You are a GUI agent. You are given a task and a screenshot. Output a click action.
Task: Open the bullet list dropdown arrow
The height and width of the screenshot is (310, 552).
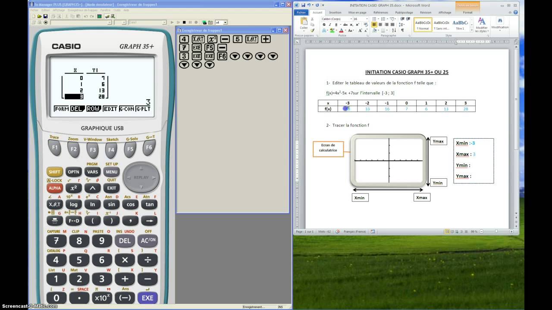(378, 19)
